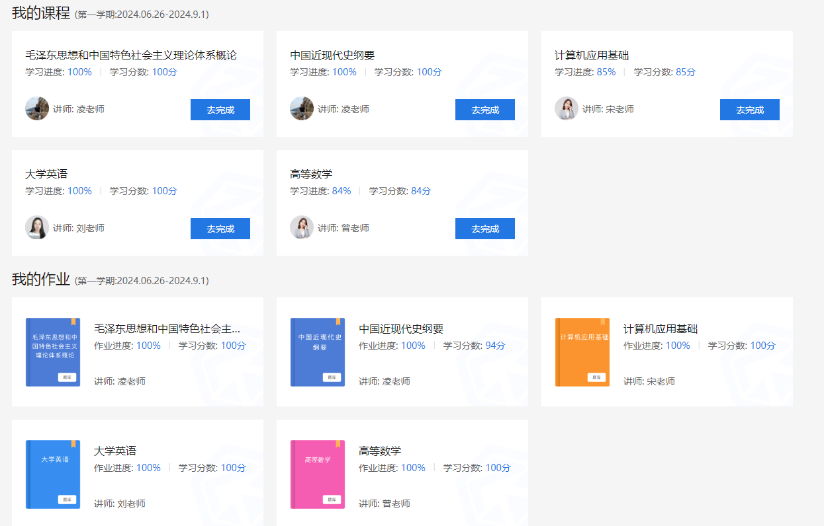
Task: Click the 我的作业 section heading
Action: (x=41, y=280)
